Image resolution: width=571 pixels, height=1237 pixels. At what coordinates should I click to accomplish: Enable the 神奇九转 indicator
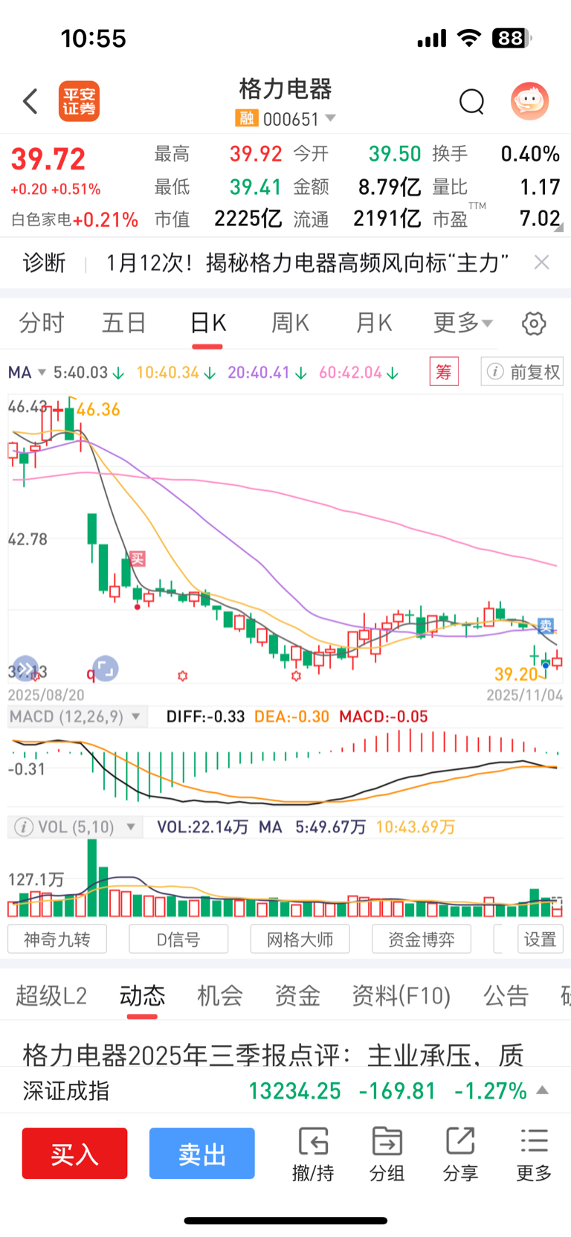coord(57,939)
